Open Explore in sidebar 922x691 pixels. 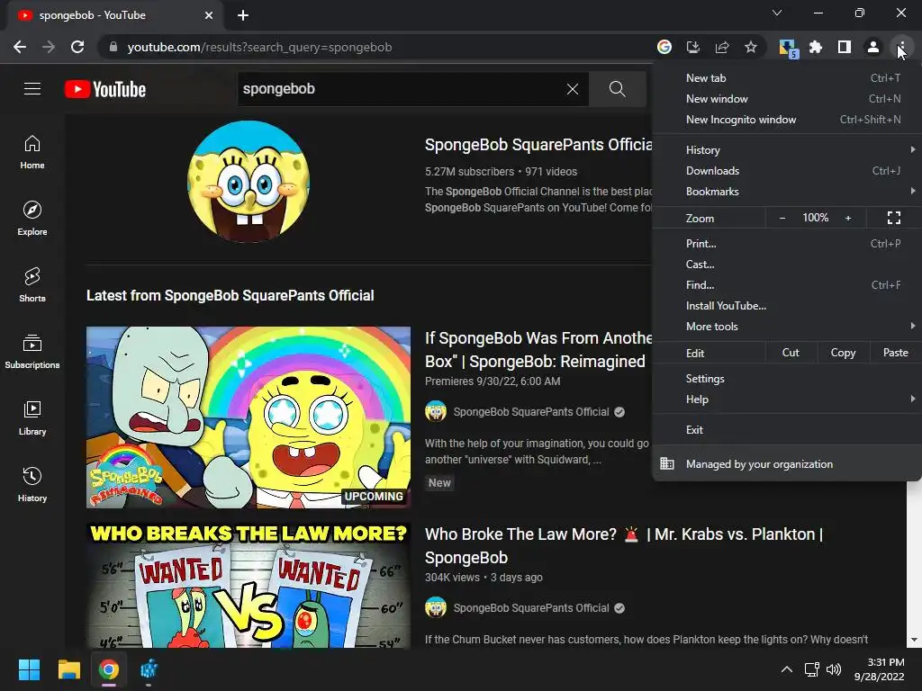32,219
